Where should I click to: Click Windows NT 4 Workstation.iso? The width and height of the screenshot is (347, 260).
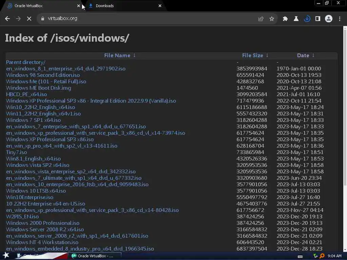coord(42,242)
